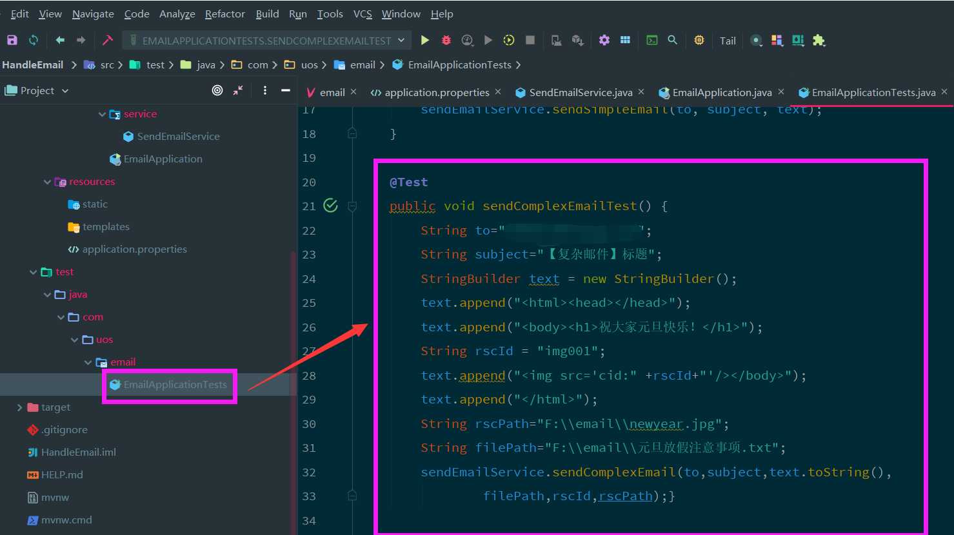Screen dimensions: 954x535
Task: Open settings with the purple gear icon
Action: coord(604,40)
